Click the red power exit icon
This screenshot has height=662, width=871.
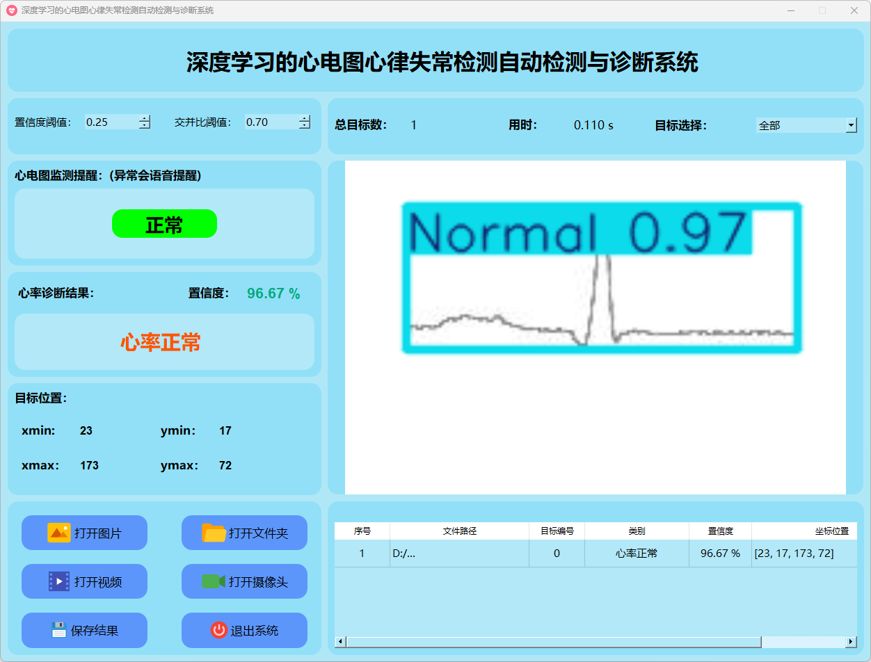(x=219, y=630)
